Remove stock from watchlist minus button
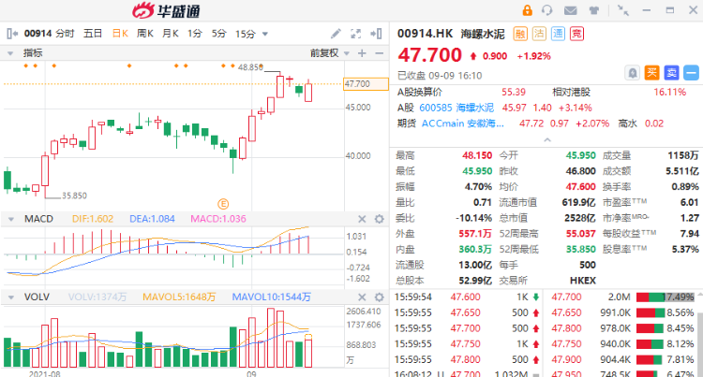This screenshot has width=703, height=377. [692, 72]
